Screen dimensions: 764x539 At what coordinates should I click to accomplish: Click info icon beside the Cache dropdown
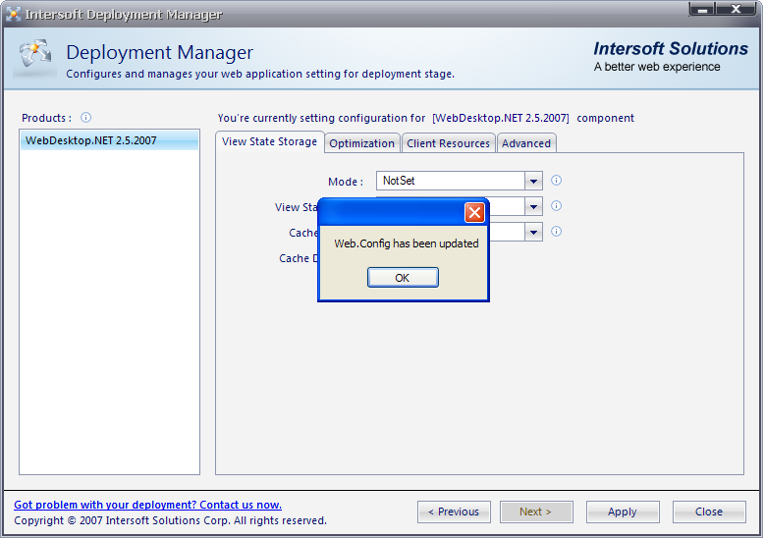pos(556,232)
